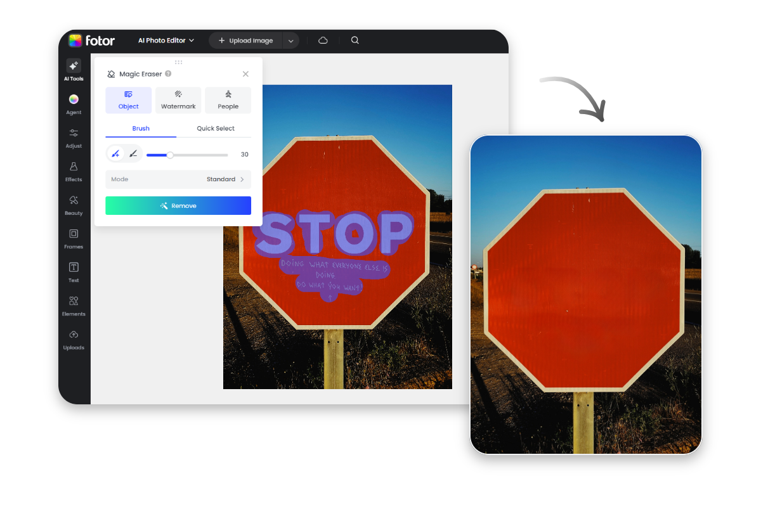Click the Remove button
761x507 pixels.
point(178,205)
